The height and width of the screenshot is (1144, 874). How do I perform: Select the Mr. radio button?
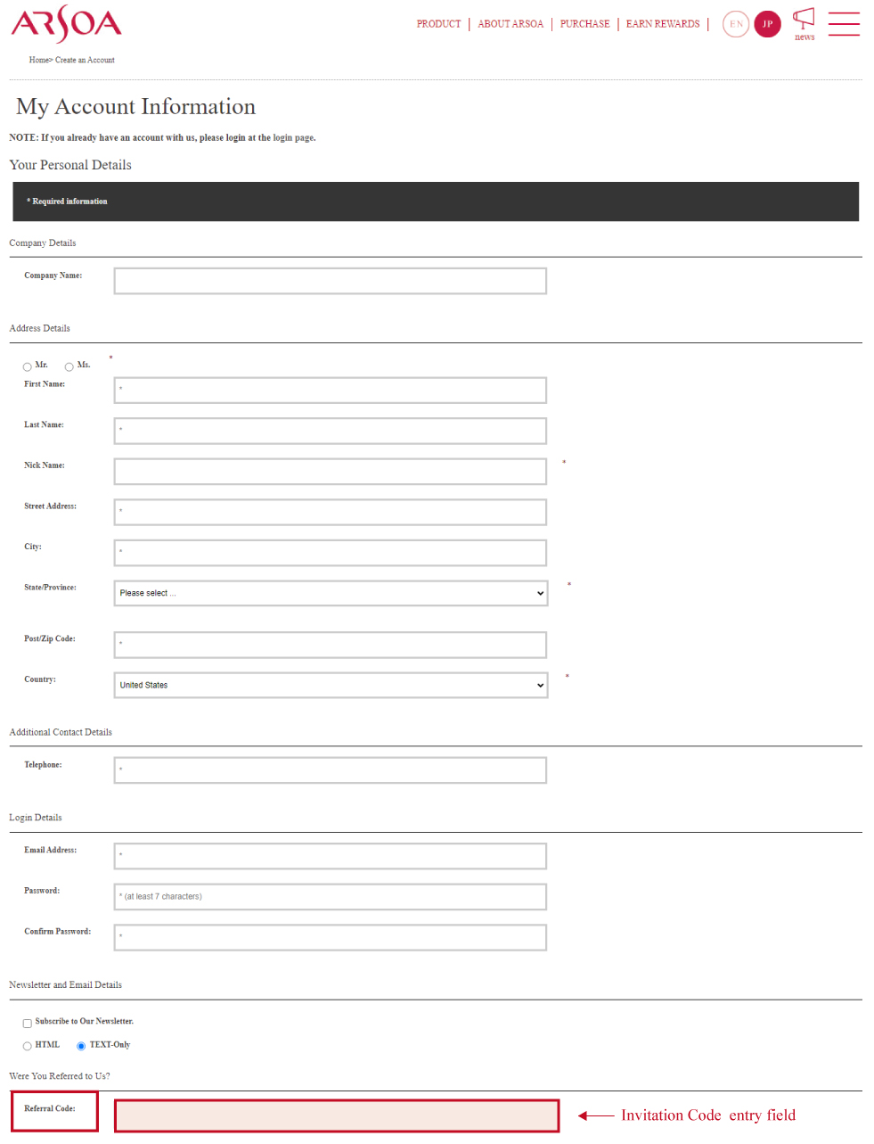coord(28,367)
